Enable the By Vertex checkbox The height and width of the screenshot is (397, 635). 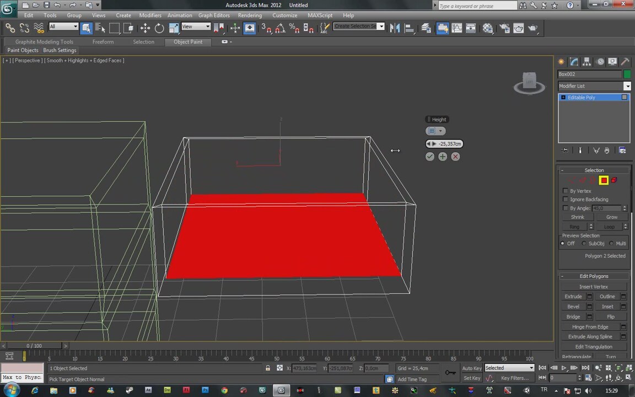click(x=566, y=191)
